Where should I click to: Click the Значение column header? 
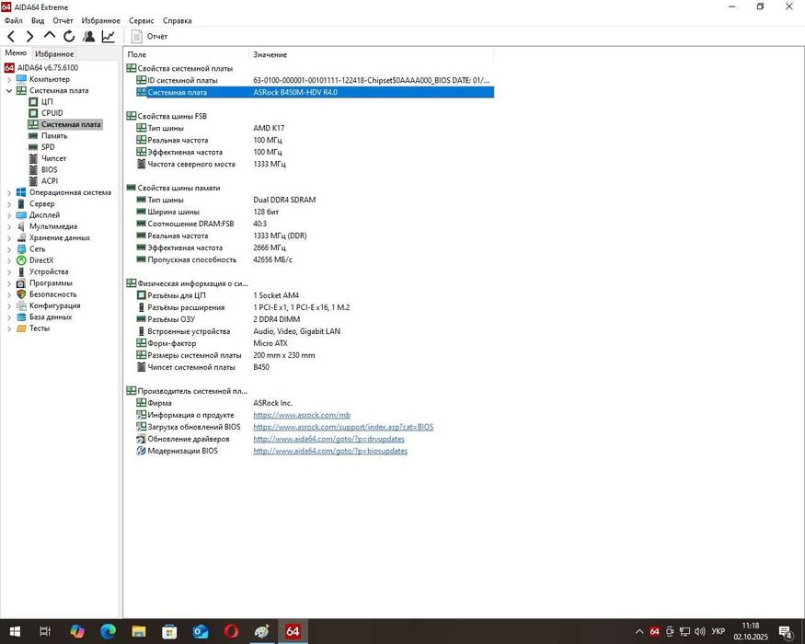(x=372, y=54)
